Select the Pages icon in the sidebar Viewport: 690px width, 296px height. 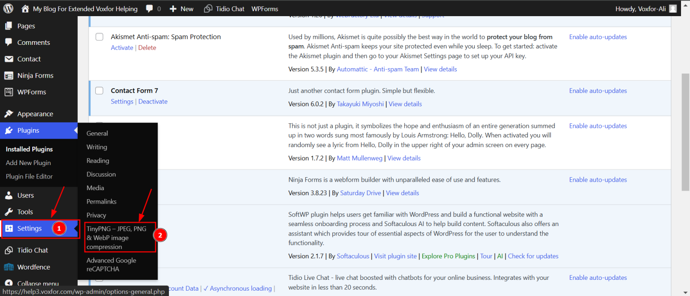point(8,26)
